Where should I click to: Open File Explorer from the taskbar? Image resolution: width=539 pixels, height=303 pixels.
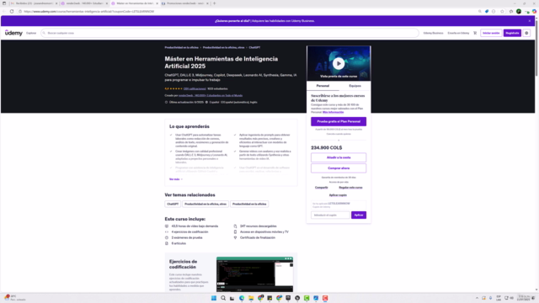pyautogui.click(x=251, y=298)
